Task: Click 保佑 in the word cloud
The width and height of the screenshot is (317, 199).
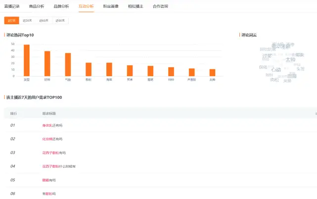Action: point(263,67)
